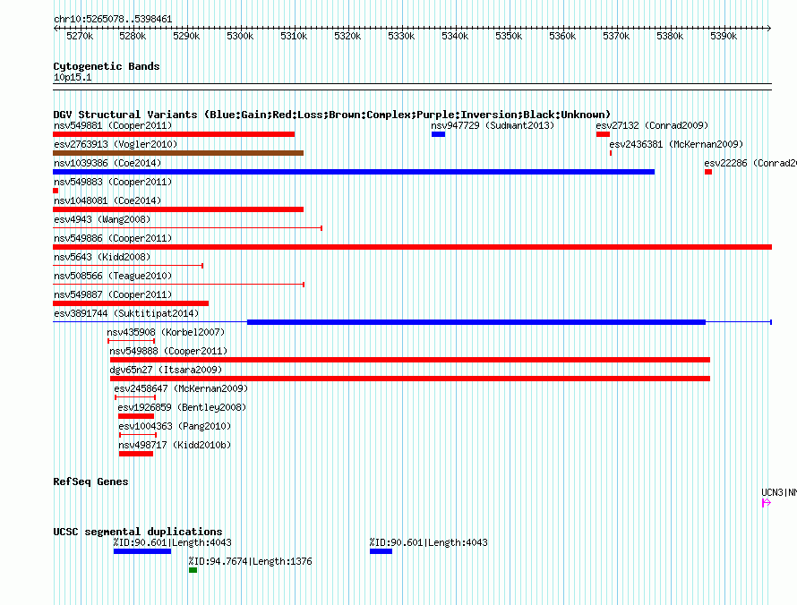Select the full-width red nsv549886 bar
This screenshot has width=797, height=605.
point(412,247)
